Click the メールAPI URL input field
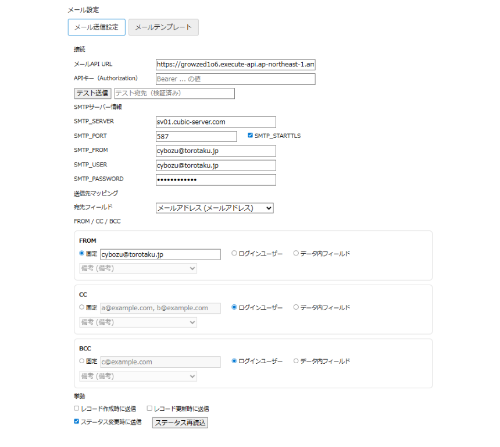This screenshot has width=500, height=447. click(x=235, y=65)
